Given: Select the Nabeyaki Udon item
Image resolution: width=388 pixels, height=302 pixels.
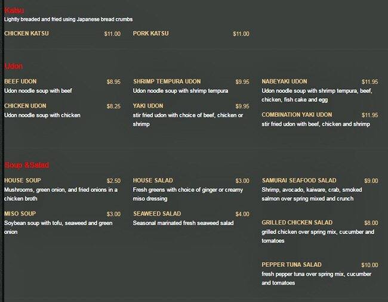Looking at the screenshot, I should [284, 82].
